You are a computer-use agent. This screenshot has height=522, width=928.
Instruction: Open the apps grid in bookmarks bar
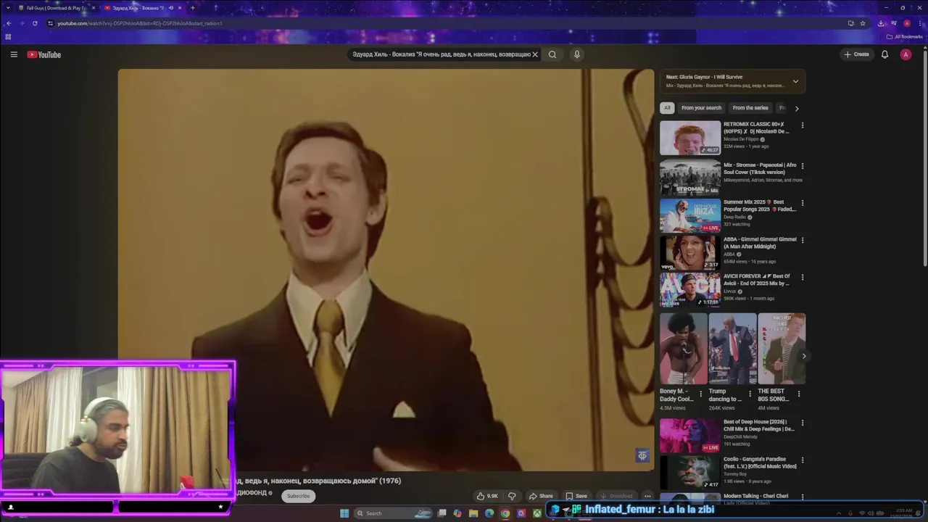tap(8, 37)
